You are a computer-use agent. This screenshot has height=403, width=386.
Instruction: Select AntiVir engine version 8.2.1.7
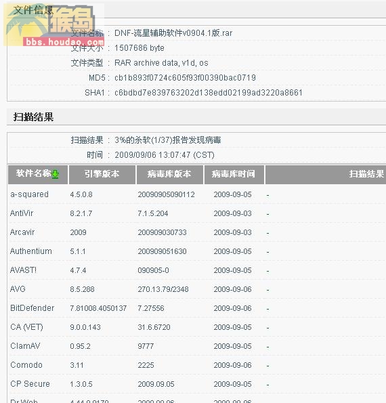tap(81, 213)
